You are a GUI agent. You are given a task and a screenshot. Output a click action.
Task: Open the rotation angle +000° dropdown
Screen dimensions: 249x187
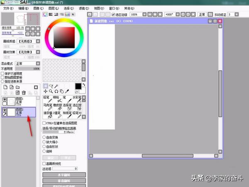[178, 15]
